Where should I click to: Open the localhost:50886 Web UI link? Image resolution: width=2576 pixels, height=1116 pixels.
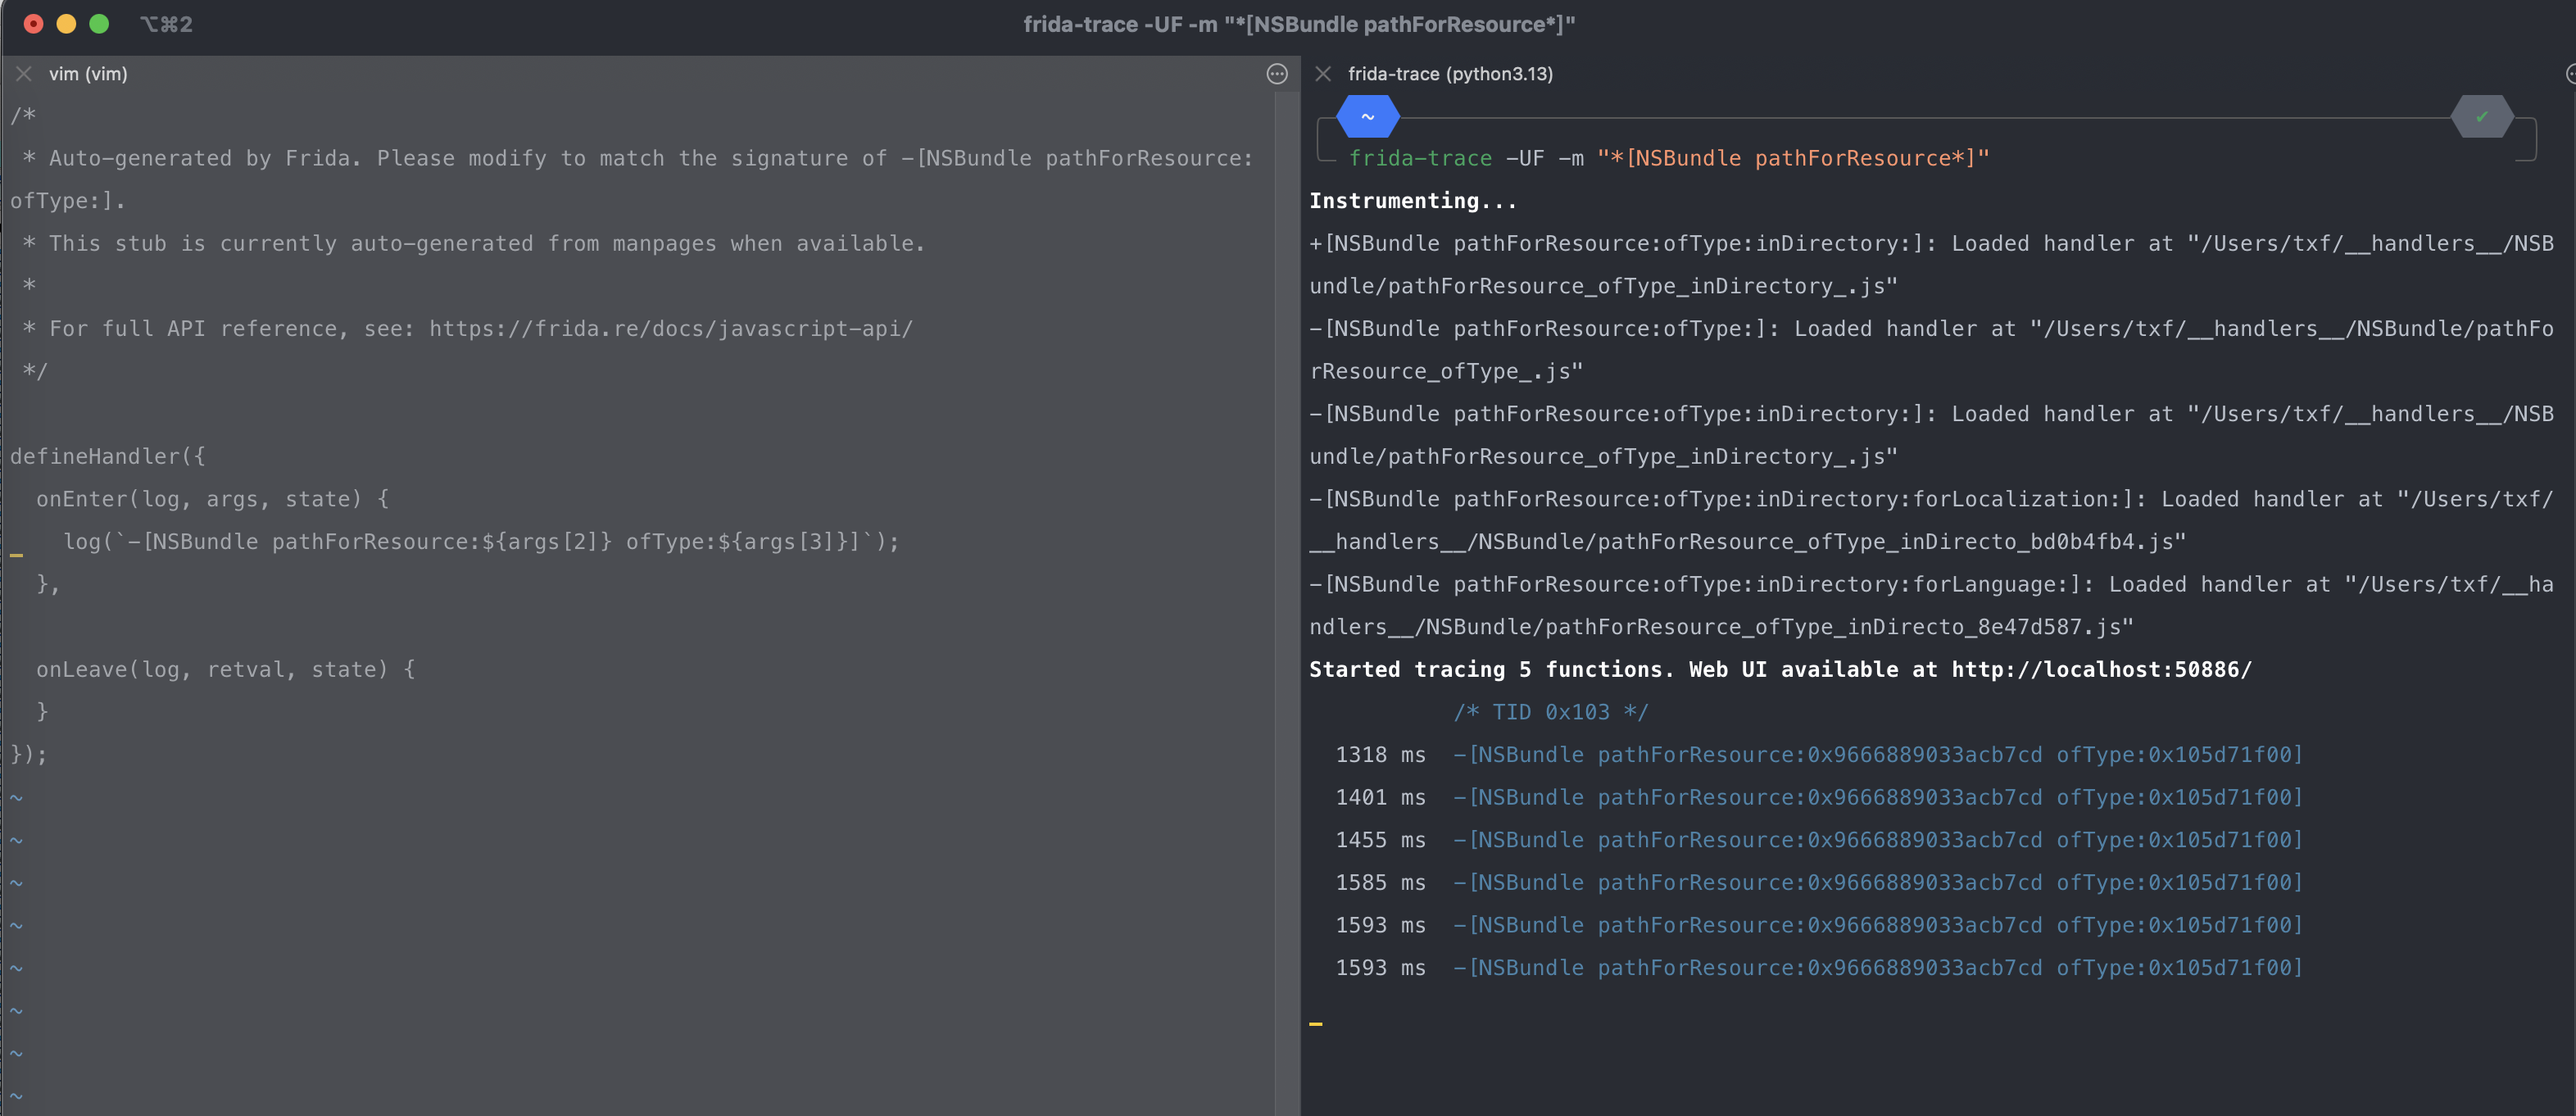pyautogui.click(x=2101, y=670)
